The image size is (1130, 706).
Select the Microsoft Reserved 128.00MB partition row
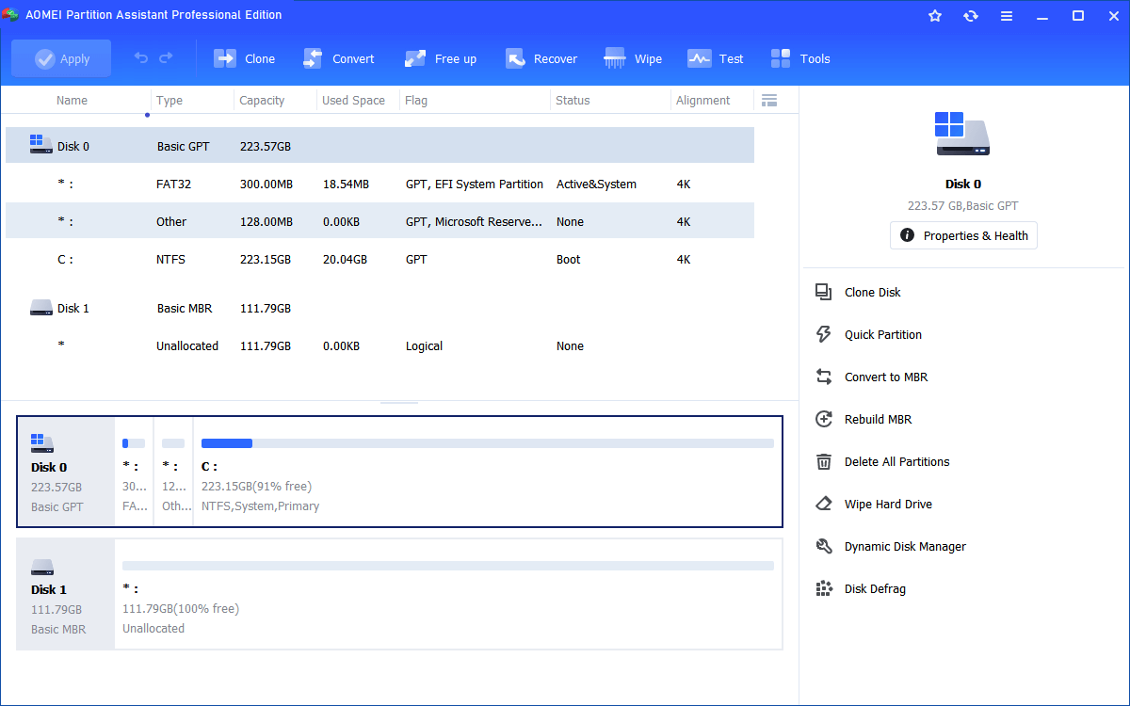(x=379, y=222)
